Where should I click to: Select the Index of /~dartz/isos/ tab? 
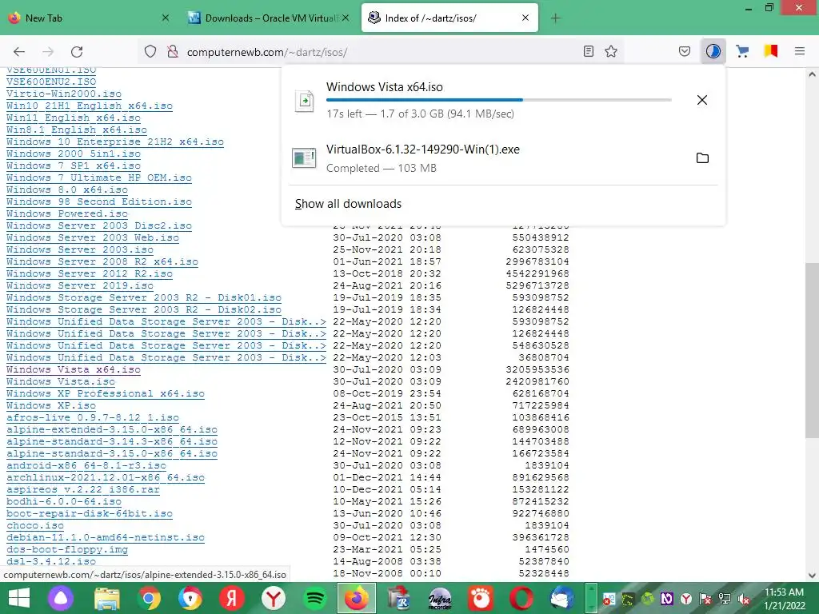tap(449, 18)
